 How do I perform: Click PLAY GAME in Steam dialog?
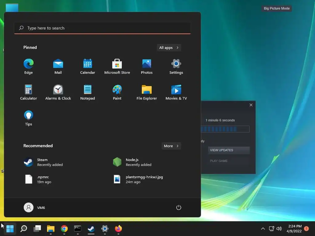229,161
